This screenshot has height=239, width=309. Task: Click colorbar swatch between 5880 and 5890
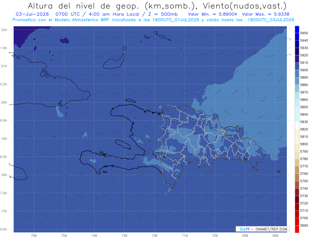pyautogui.click(x=297, y=81)
